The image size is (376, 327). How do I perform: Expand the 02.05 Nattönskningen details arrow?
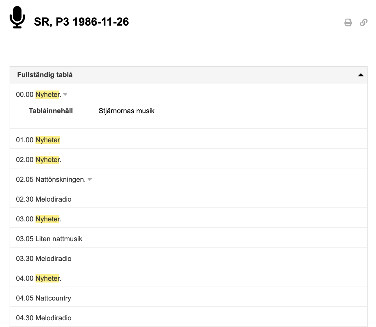[x=90, y=180]
